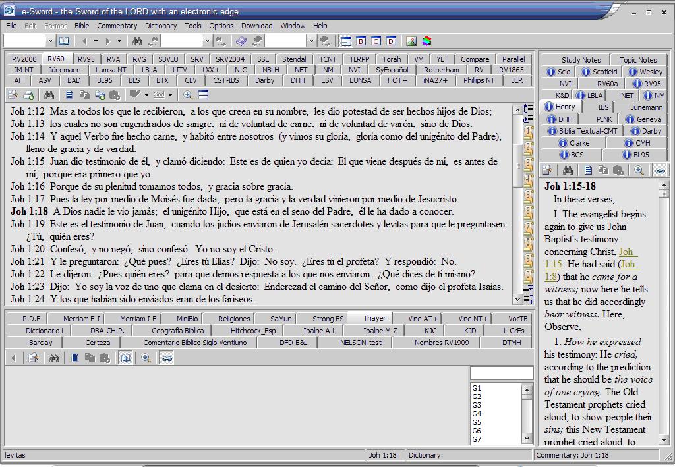The height and width of the screenshot is (467, 675).
Task: Toggle the Bible pane split view icon
Action: (203, 95)
